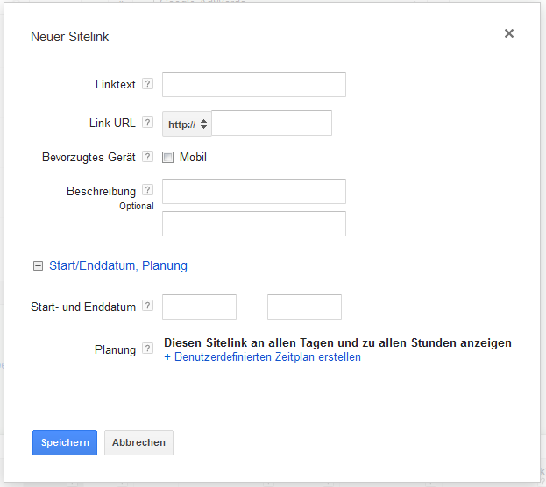Click the end date input box
This screenshot has height=487, width=546.
click(304, 307)
